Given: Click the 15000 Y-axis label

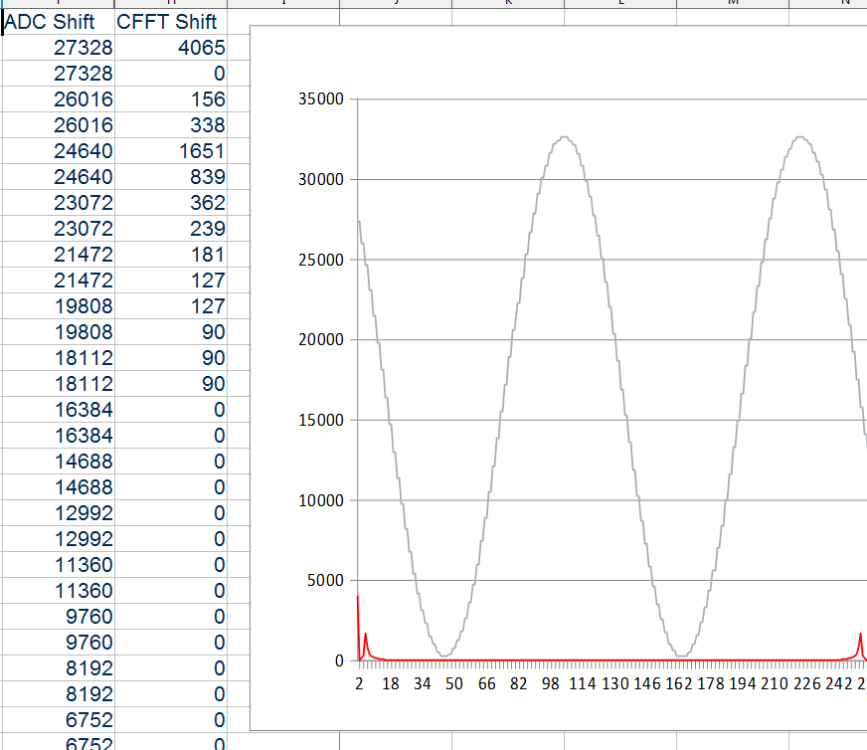Looking at the screenshot, I should point(321,420).
